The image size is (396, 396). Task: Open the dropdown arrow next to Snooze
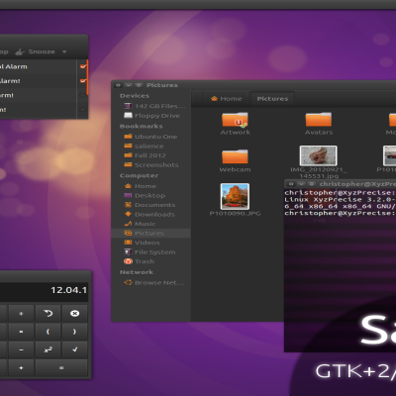pos(64,51)
